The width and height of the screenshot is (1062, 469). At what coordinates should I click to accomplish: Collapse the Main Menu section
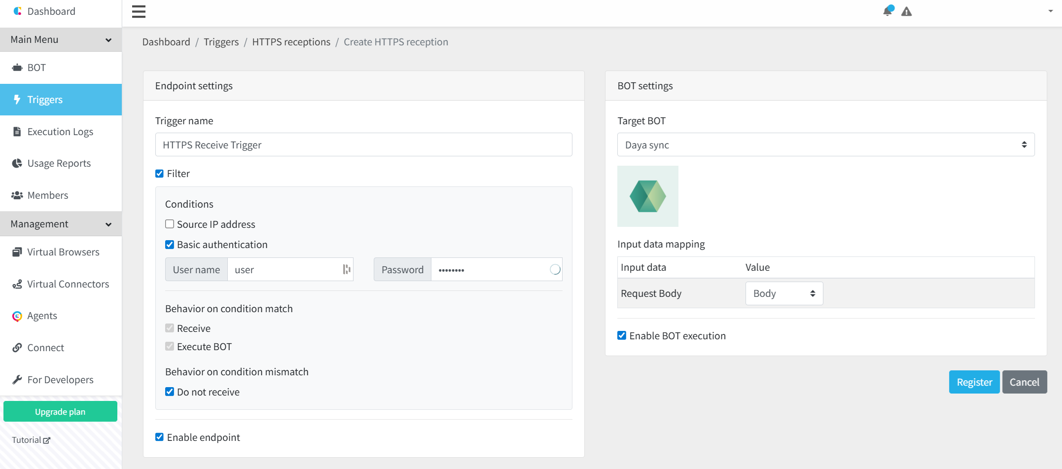(x=61, y=39)
